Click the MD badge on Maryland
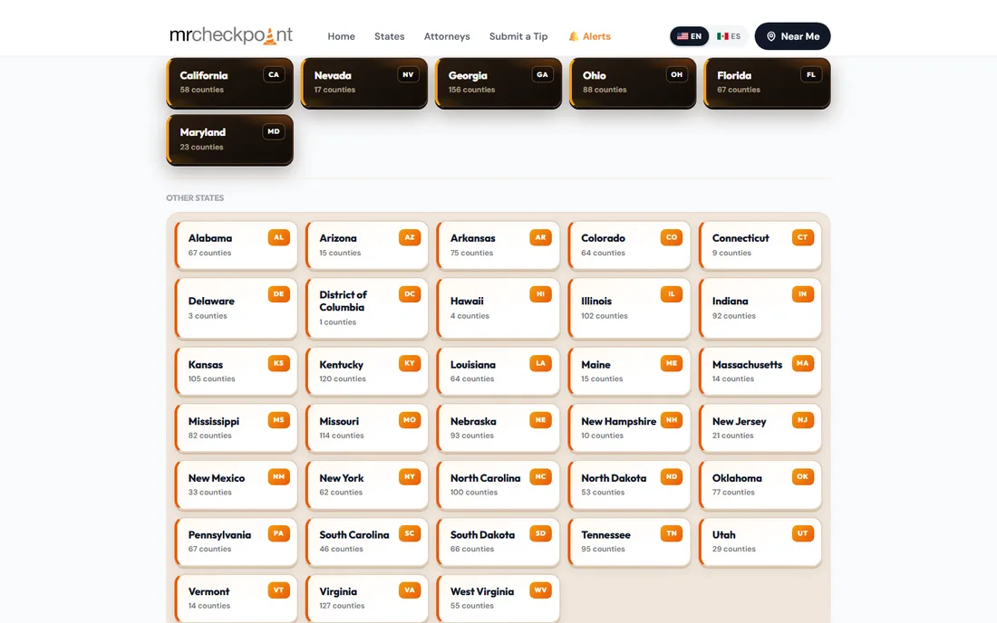The height and width of the screenshot is (623, 997). click(274, 131)
